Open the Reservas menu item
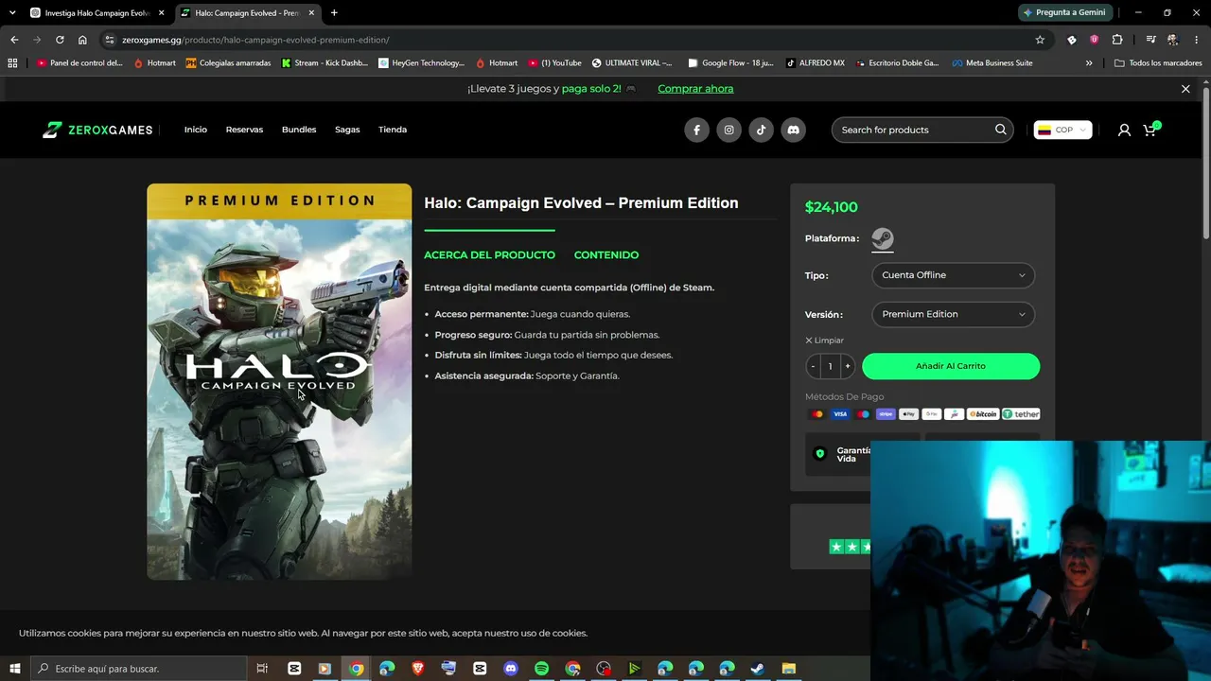This screenshot has width=1211, height=681. 244,130
